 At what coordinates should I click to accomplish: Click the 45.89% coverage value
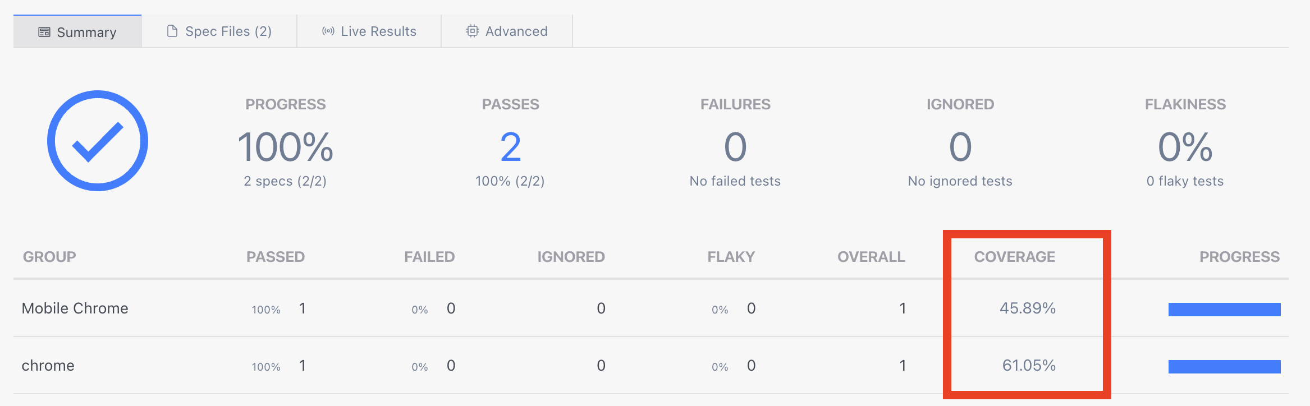1027,308
